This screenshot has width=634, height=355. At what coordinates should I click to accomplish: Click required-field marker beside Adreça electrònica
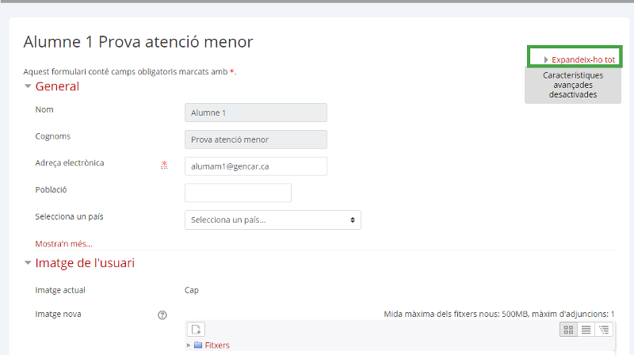click(164, 165)
